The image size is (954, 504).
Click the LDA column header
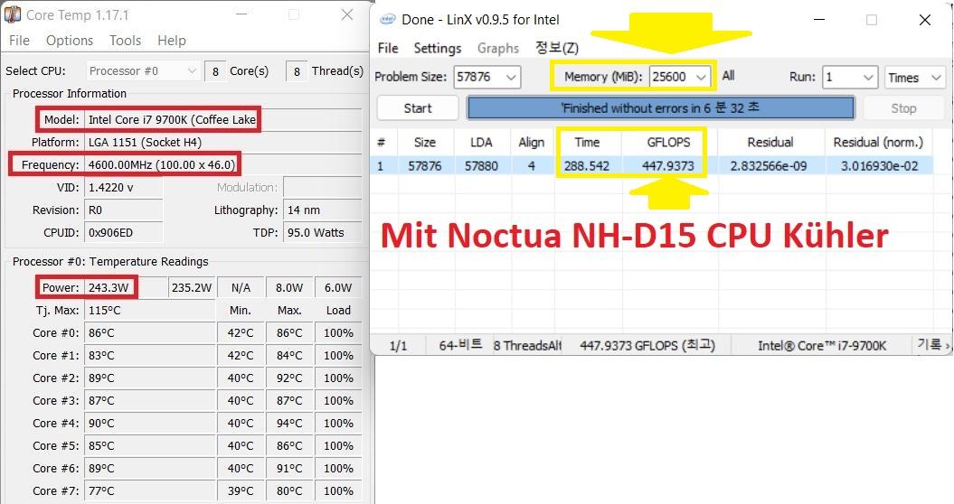[481, 143]
